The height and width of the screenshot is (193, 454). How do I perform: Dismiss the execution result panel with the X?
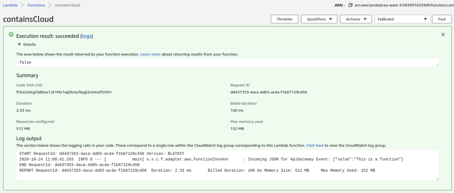(442, 35)
